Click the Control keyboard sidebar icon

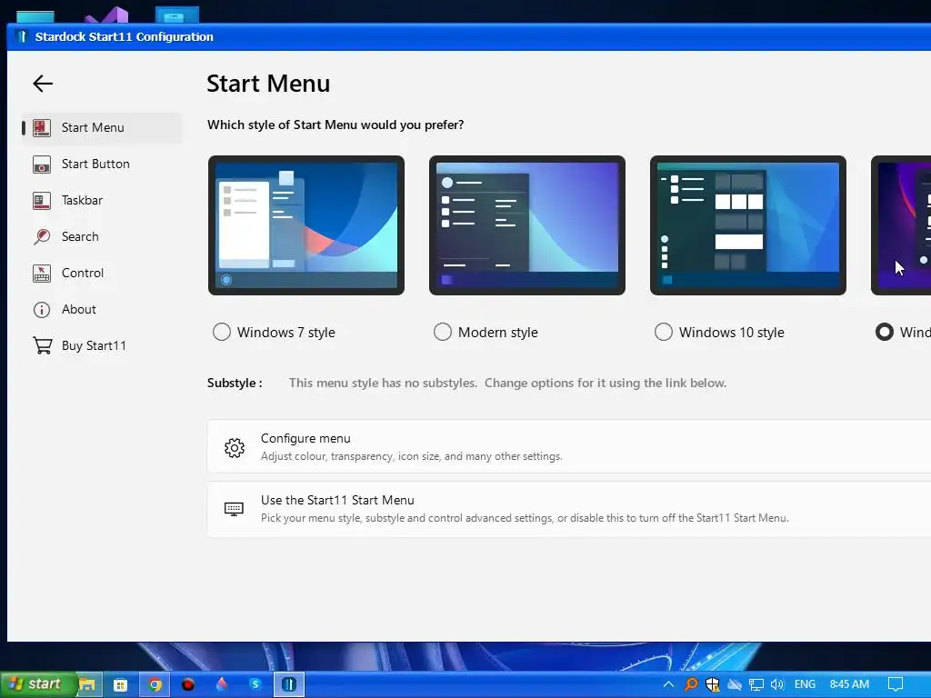point(42,273)
